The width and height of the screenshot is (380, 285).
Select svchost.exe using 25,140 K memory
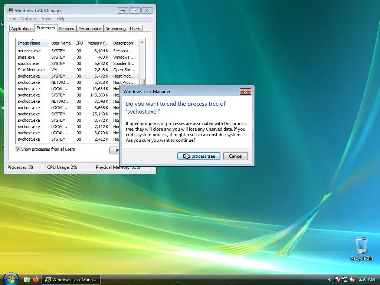tap(68, 114)
